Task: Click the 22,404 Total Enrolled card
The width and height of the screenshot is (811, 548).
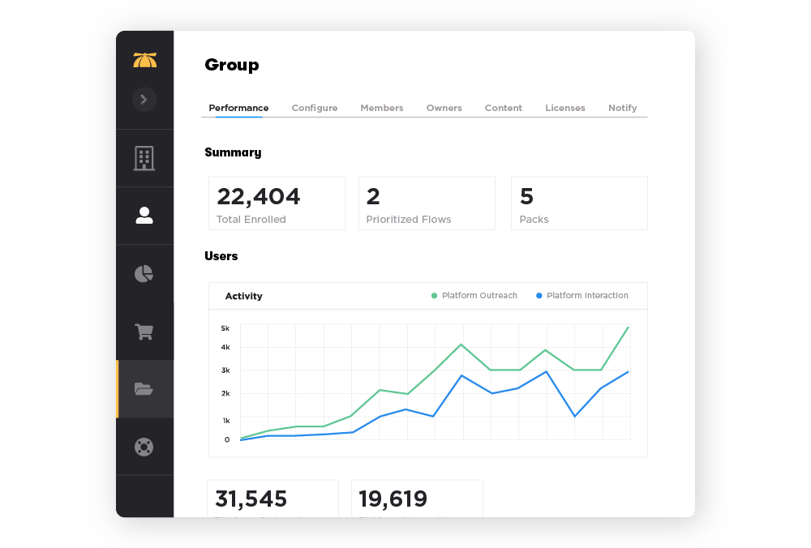Action: point(277,203)
